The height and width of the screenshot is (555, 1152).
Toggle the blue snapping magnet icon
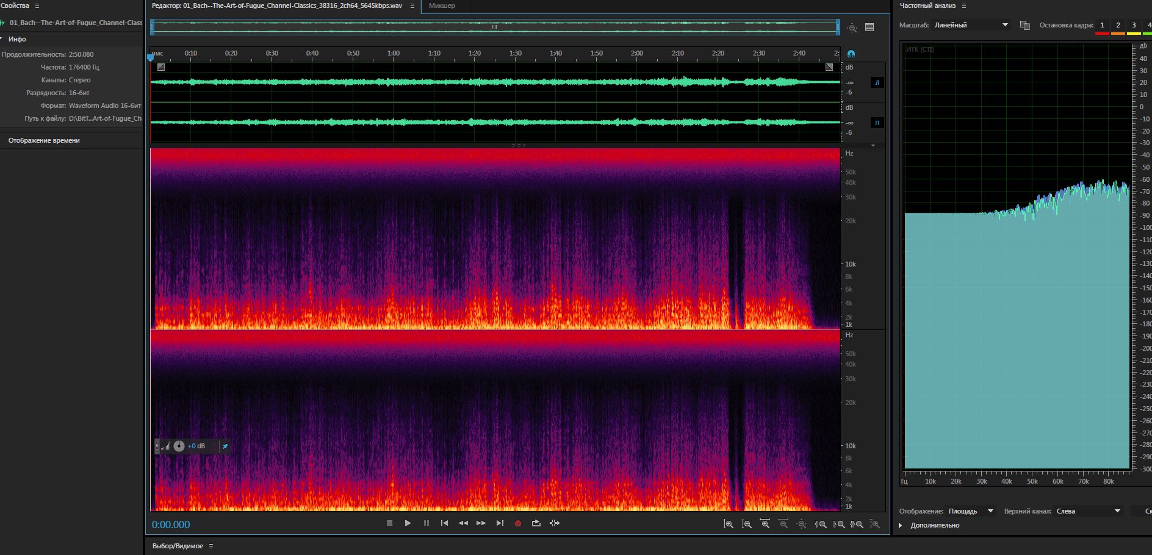(851, 54)
